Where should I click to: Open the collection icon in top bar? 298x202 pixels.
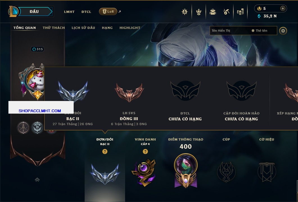click(199, 12)
